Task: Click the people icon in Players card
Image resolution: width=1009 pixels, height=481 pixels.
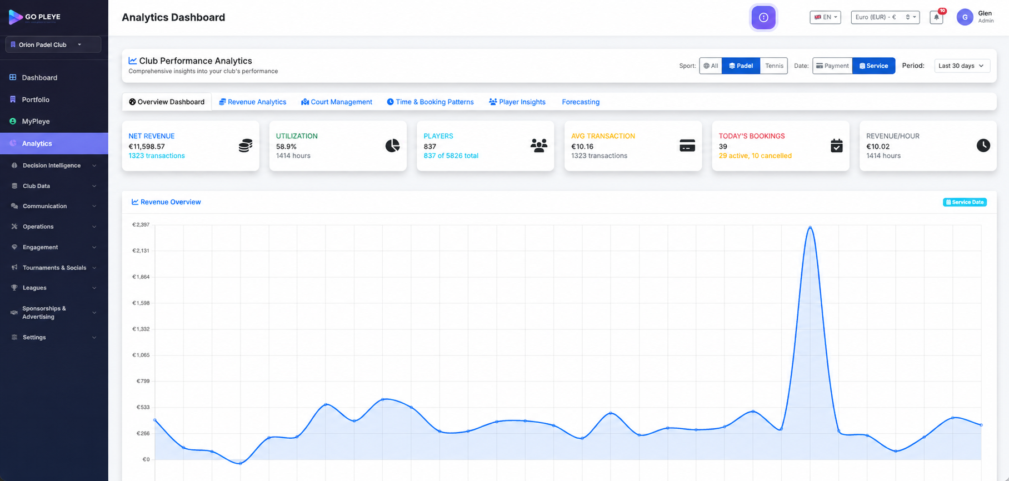Action: 539,146
